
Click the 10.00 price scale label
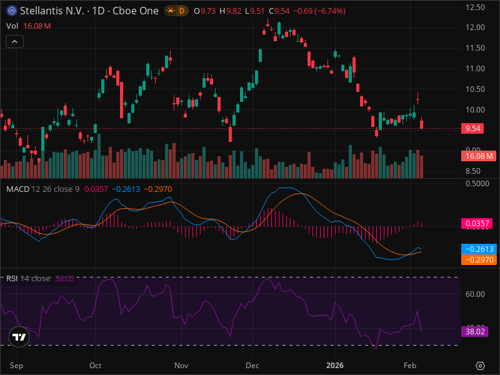coord(475,110)
